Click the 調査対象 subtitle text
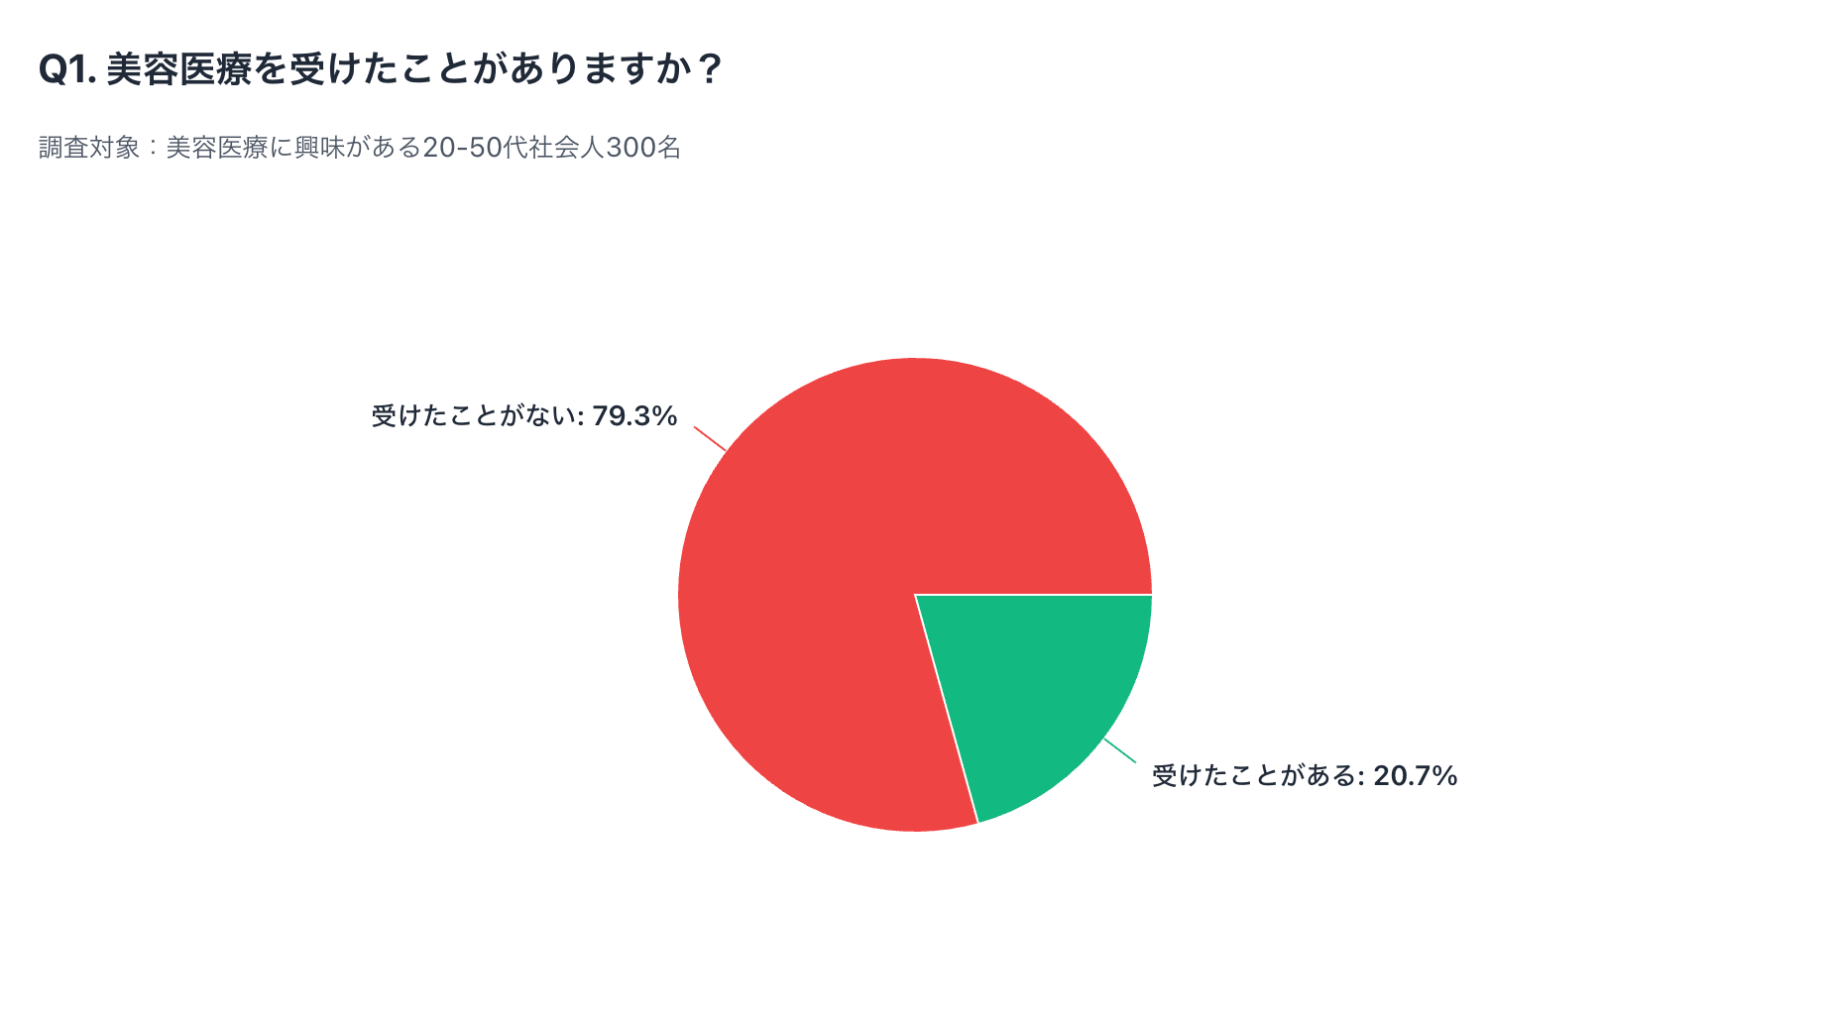 [x=359, y=148]
